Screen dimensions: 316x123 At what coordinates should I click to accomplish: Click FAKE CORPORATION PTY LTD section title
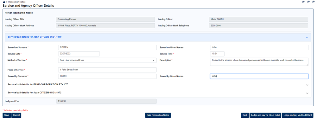tap(38, 85)
